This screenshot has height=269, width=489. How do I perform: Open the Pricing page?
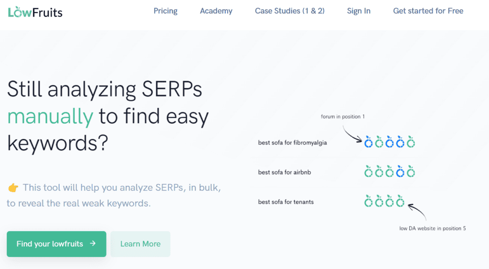(165, 11)
